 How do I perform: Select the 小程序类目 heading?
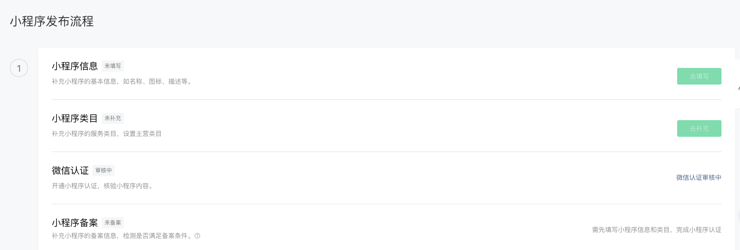[75, 118]
